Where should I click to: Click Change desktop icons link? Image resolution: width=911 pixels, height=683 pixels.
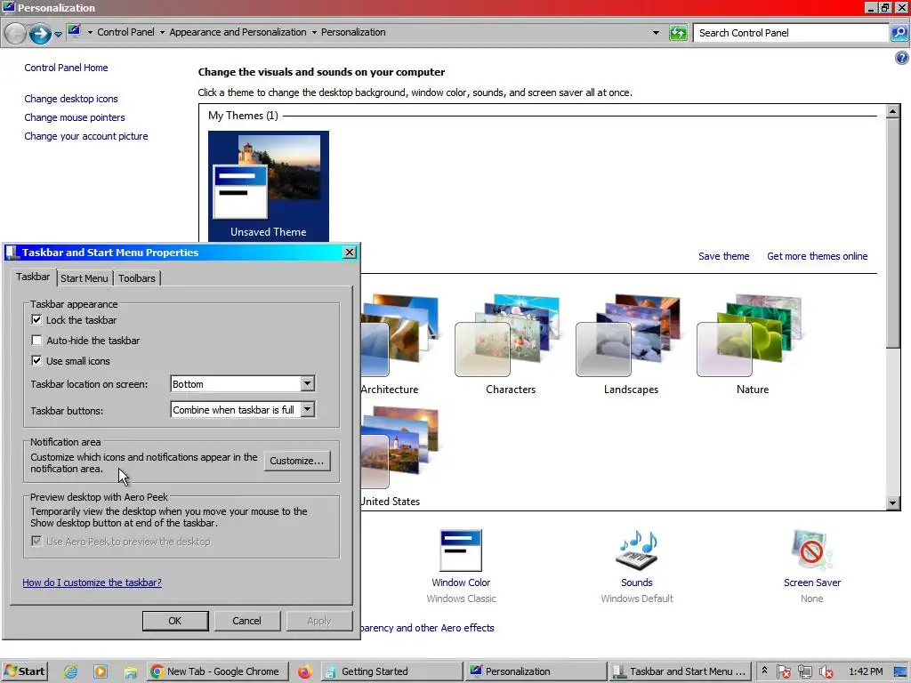coord(71,99)
